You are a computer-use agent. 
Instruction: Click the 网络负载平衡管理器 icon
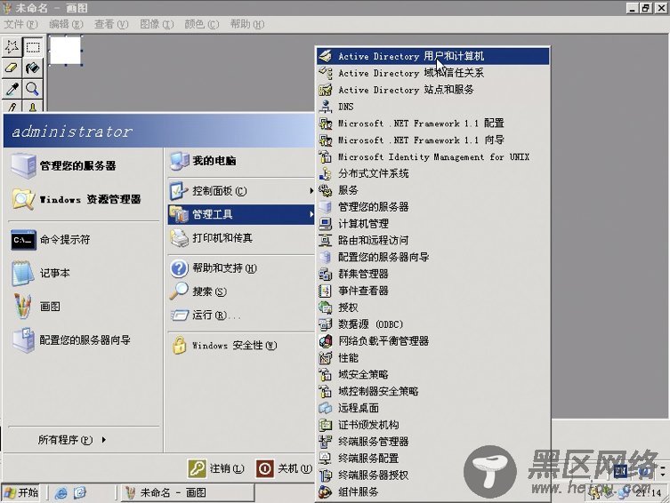tap(325, 341)
